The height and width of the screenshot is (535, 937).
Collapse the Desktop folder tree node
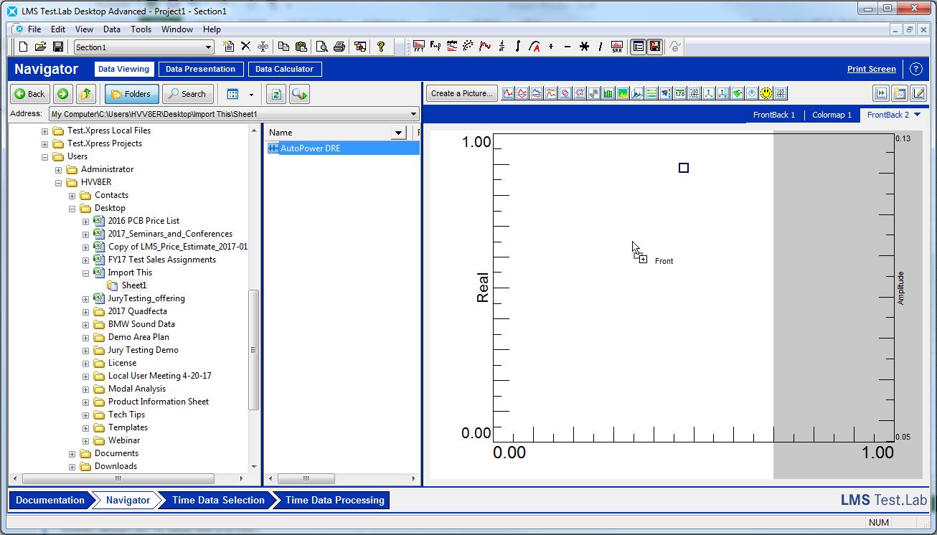click(x=72, y=208)
